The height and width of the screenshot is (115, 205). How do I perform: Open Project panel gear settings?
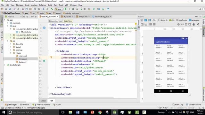coord(32,17)
